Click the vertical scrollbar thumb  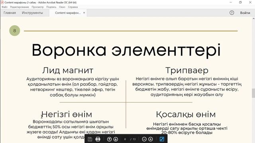pos(253,93)
